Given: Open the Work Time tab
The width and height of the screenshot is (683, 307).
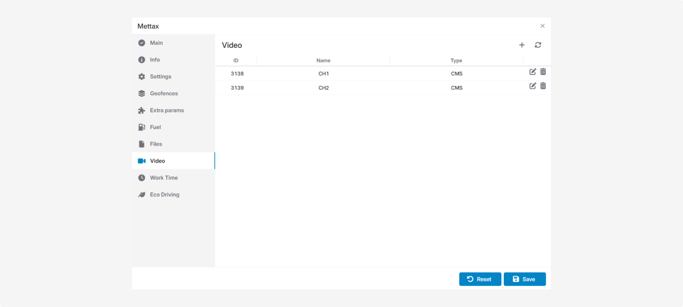Looking at the screenshot, I should [164, 178].
